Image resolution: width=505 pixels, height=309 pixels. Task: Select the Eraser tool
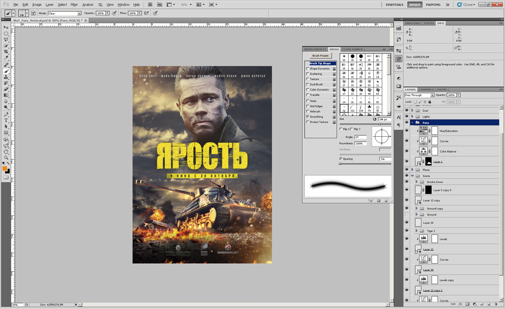pyautogui.click(x=6, y=89)
